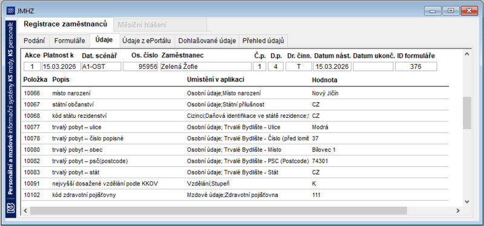Select row 10091 nejvyšší dosažené vzdělání

pos(235,184)
